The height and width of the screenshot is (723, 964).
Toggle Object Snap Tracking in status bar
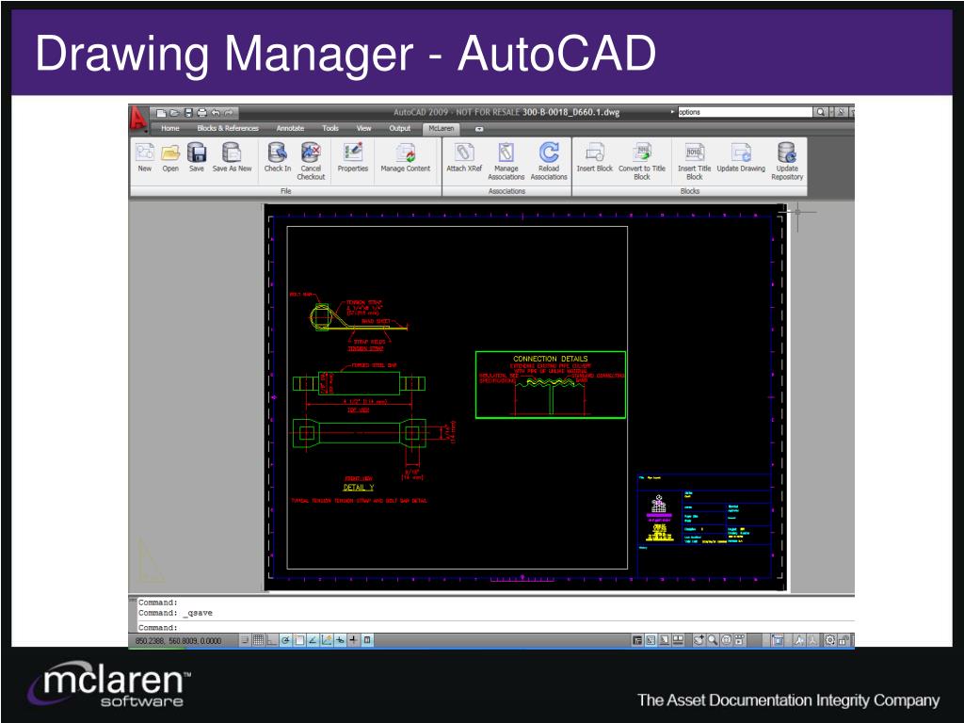[313, 640]
